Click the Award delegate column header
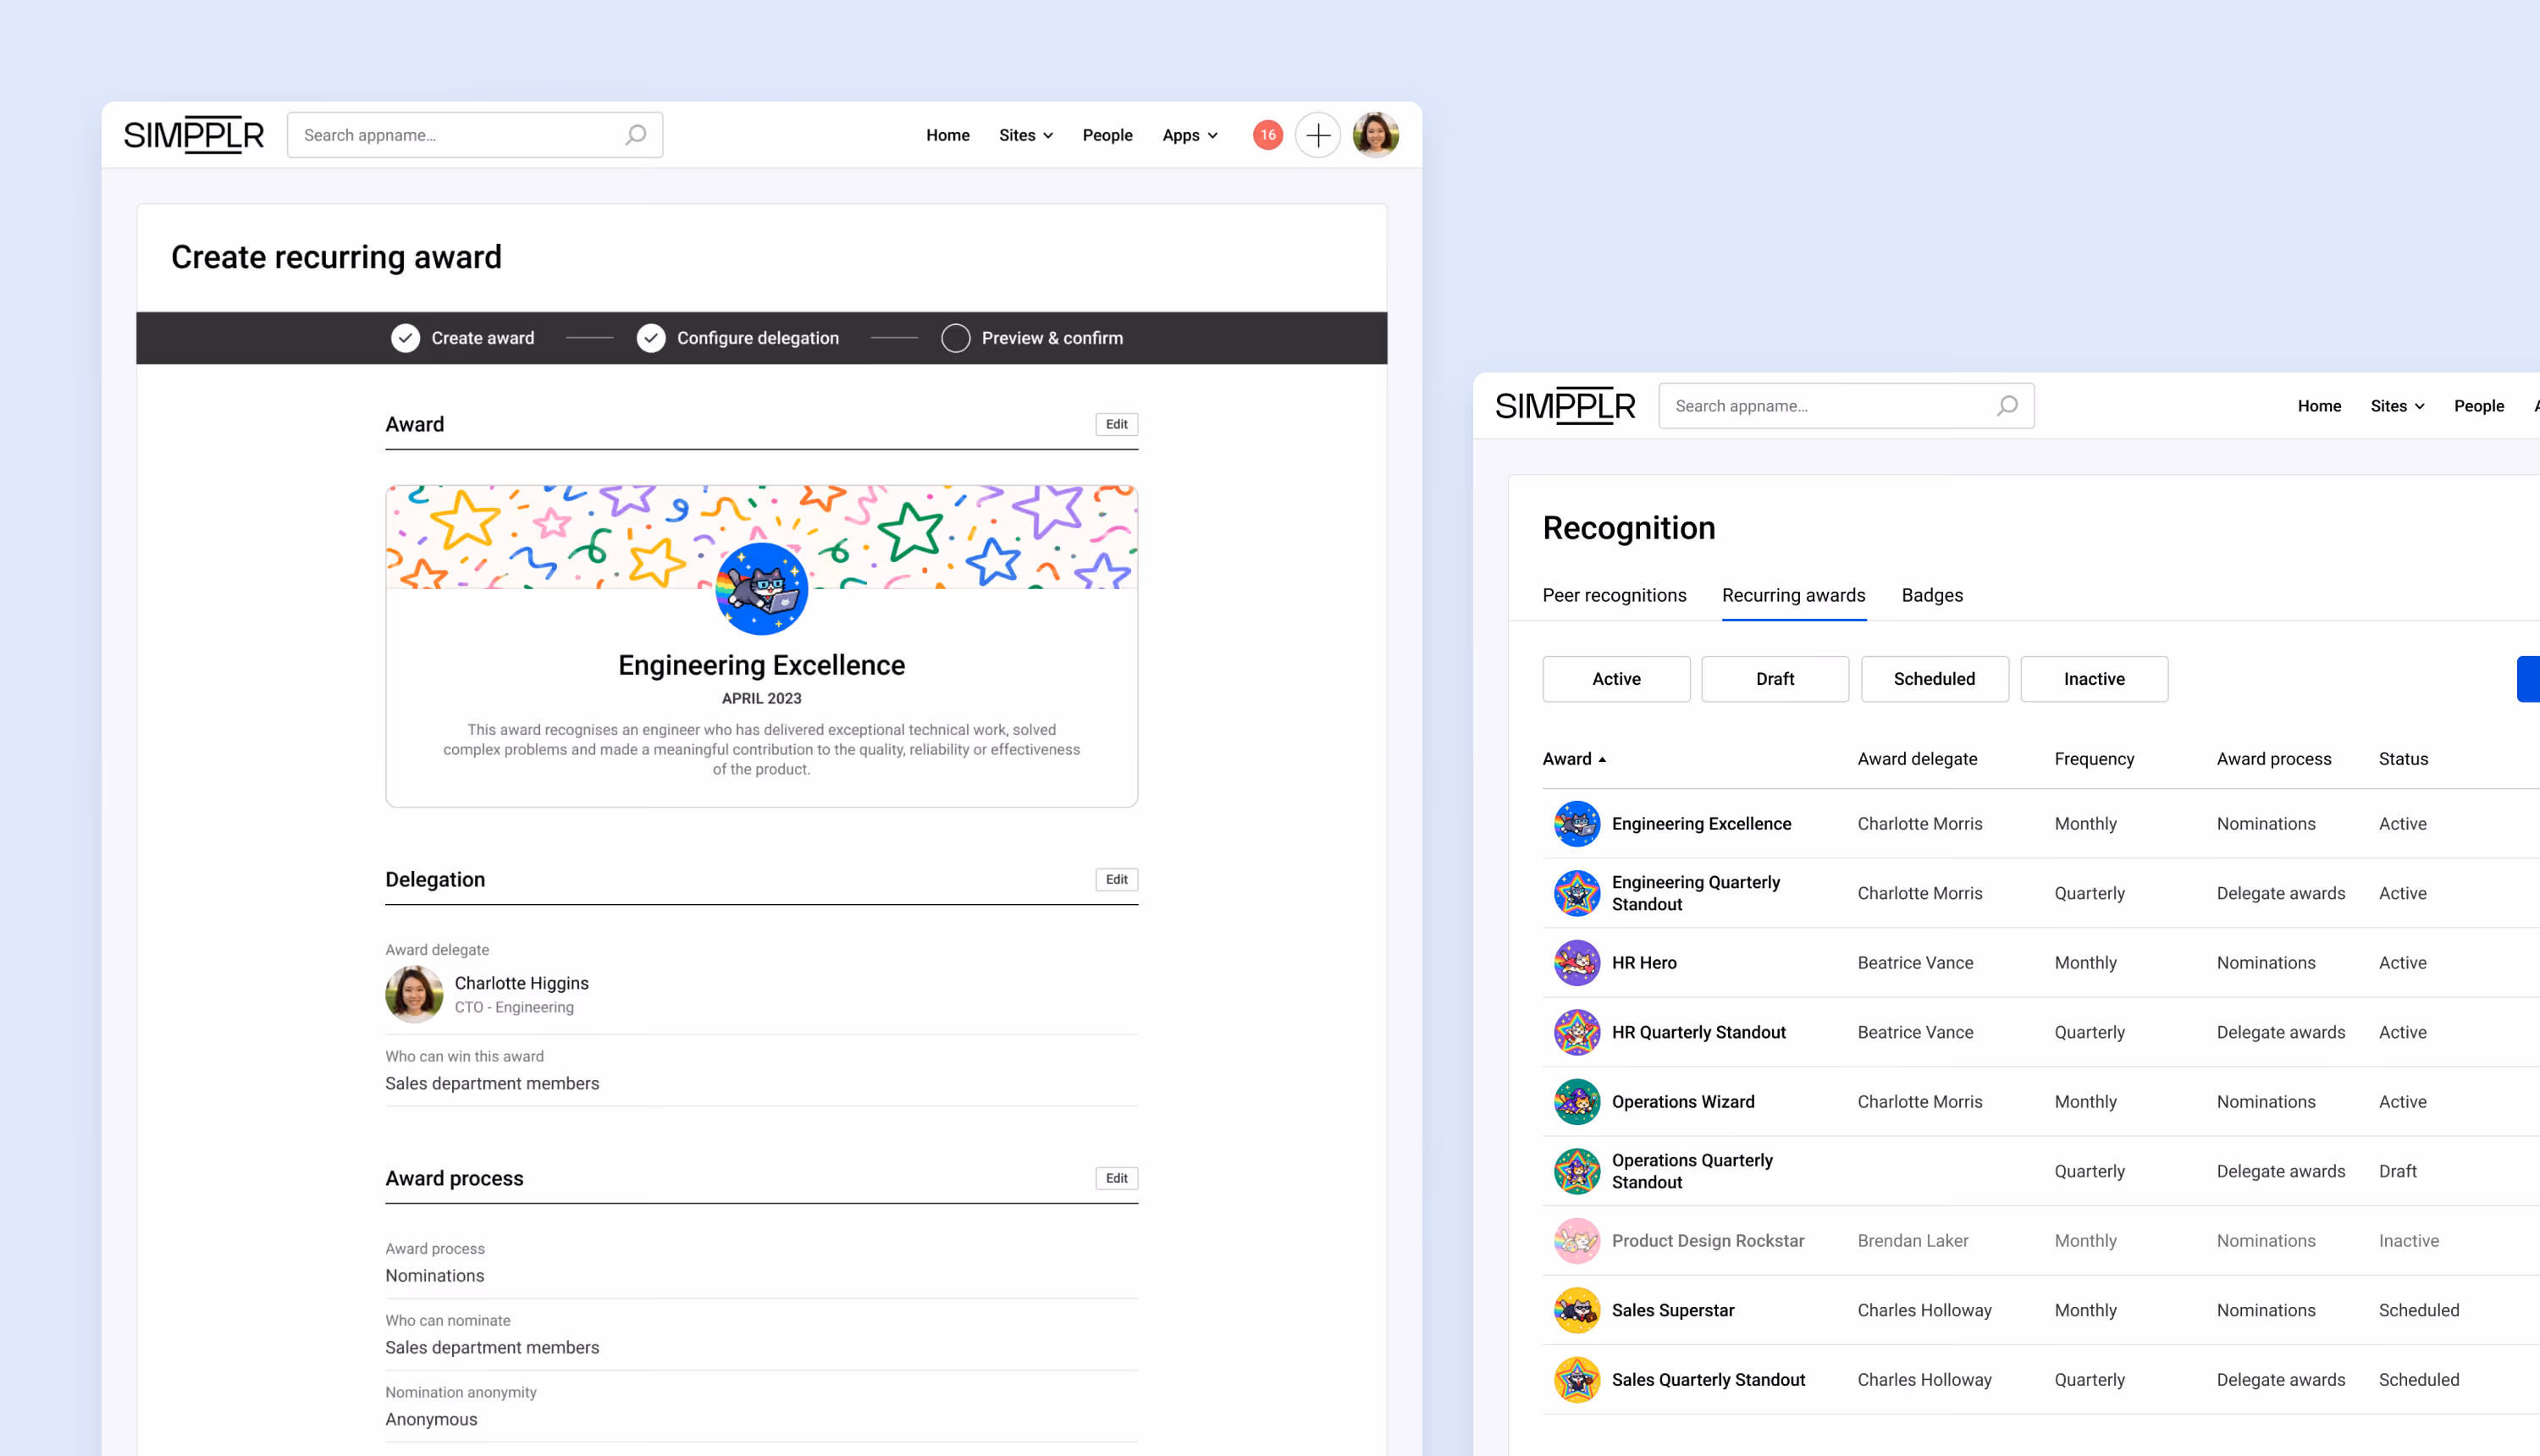The height and width of the screenshot is (1456, 2540). point(1917,759)
